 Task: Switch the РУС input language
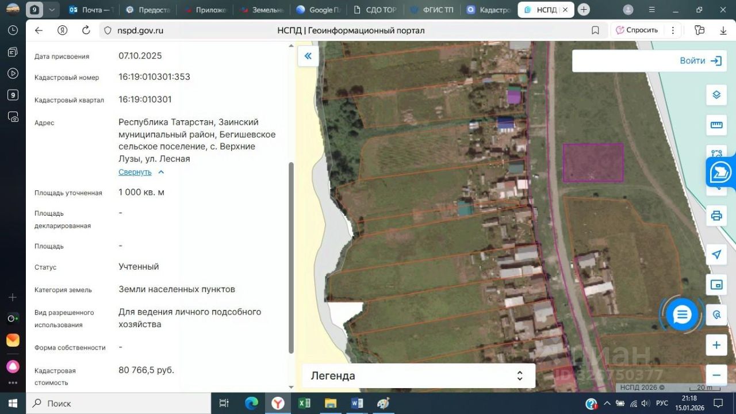coord(662,403)
